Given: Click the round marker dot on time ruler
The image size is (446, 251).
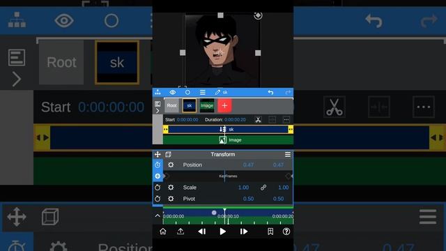Looking at the screenshot, I should 214,213.
